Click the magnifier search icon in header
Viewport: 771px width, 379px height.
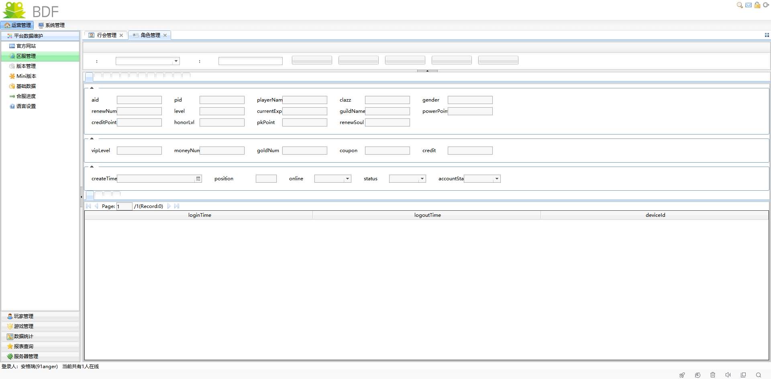739,5
